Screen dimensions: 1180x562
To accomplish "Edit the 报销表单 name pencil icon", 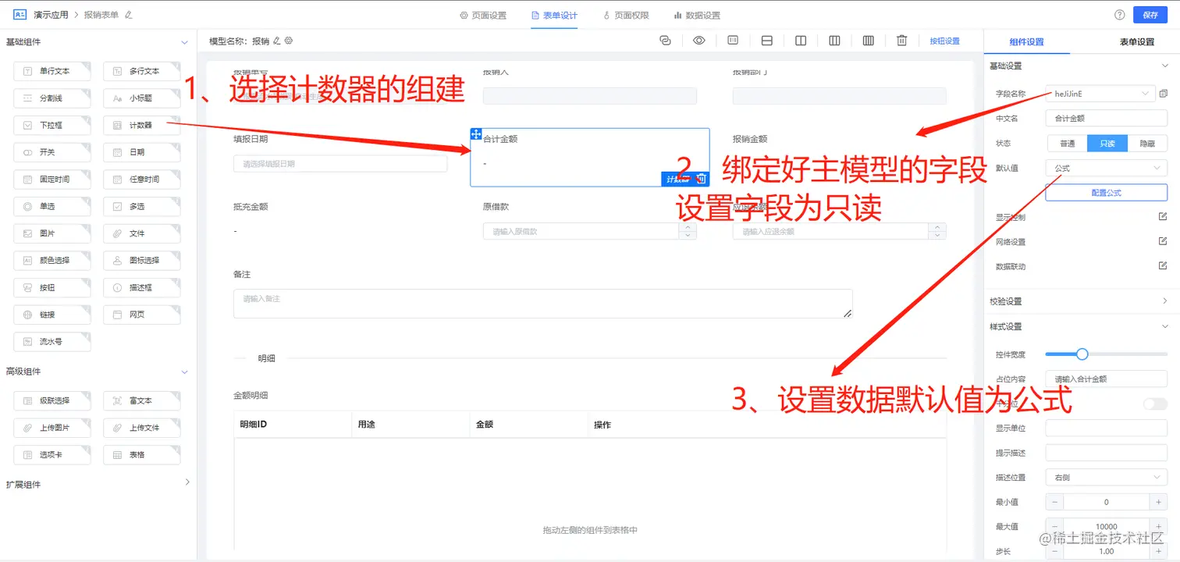I will click(129, 15).
